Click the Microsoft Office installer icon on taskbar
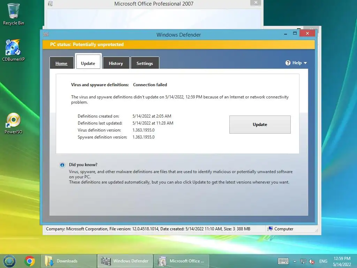The height and width of the screenshot is (268, 357). [x=162, y=261]
